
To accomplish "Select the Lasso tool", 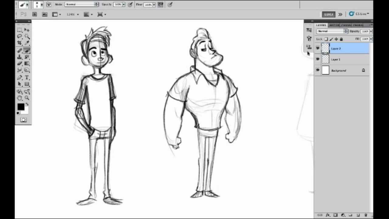I will click(19, 36).
